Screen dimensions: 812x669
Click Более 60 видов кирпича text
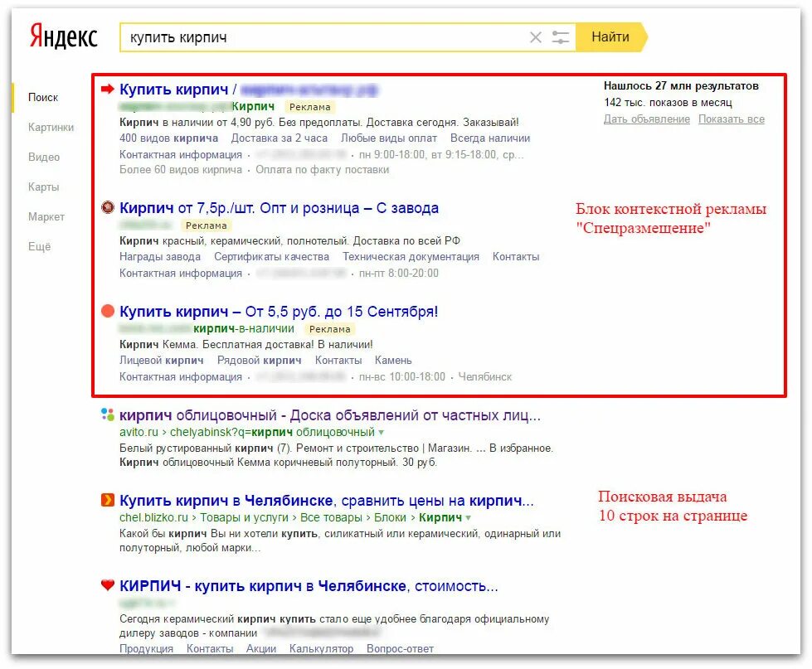point(181,170)
